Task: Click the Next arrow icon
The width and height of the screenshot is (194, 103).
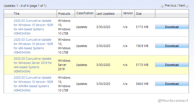Action: [x=187, y=6]
